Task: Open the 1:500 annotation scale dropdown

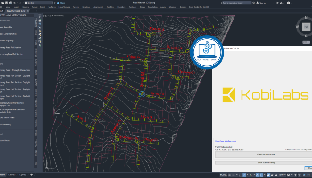Action: (282, 175)
